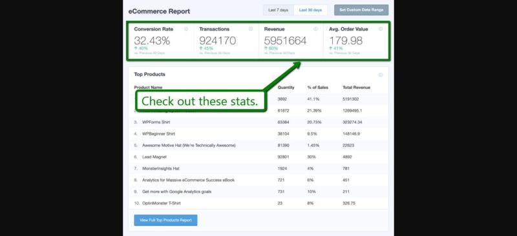
Task: Select the WPBeginner Shirt product name
Action: point(158,134)
